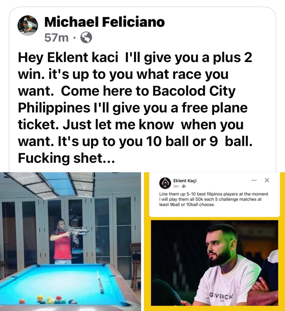Click the post text starting 'Hey Eklent kaci'
This screenshot has height=311, width=285.
pos(135,108)
